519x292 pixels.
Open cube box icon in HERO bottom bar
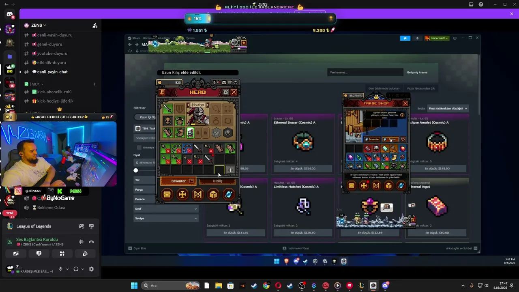click(x=213, y=195)
